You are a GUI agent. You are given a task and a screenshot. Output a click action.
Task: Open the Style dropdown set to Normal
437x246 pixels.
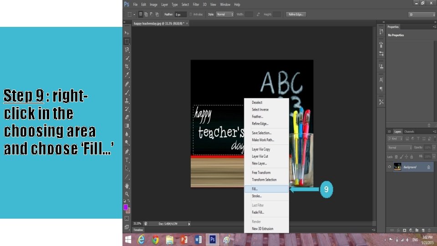[x=224, y=14]
